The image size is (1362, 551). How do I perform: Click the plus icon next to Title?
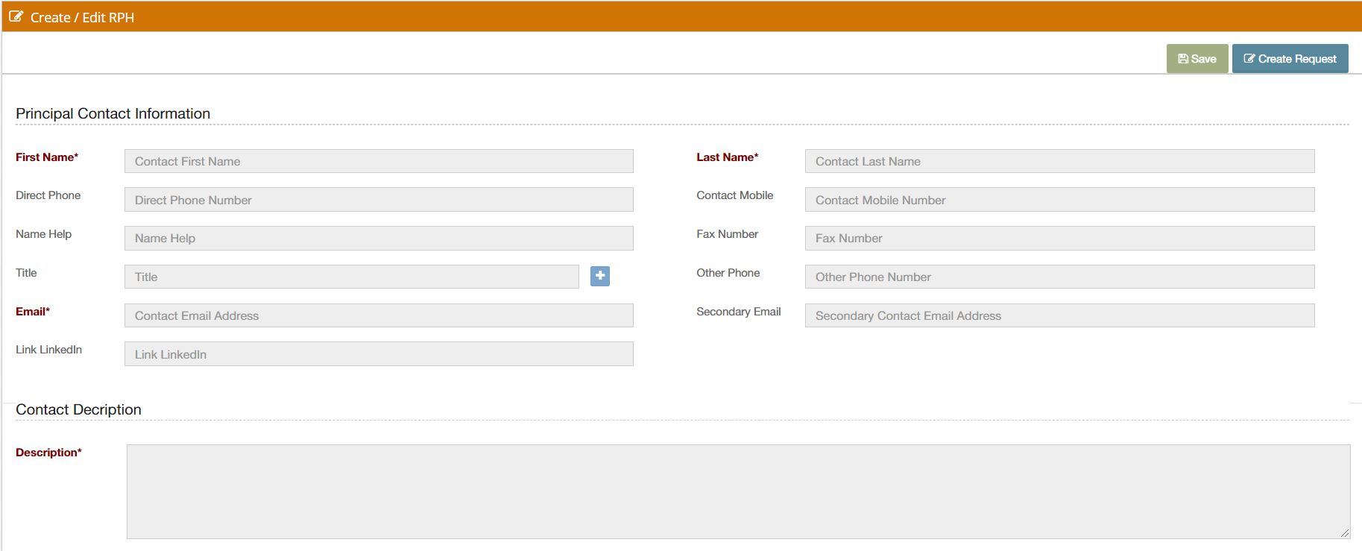[x=600, y=276]
